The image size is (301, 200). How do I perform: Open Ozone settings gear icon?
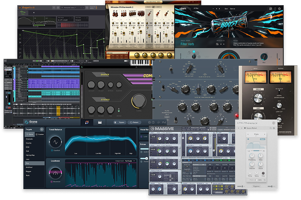[149, 123]
